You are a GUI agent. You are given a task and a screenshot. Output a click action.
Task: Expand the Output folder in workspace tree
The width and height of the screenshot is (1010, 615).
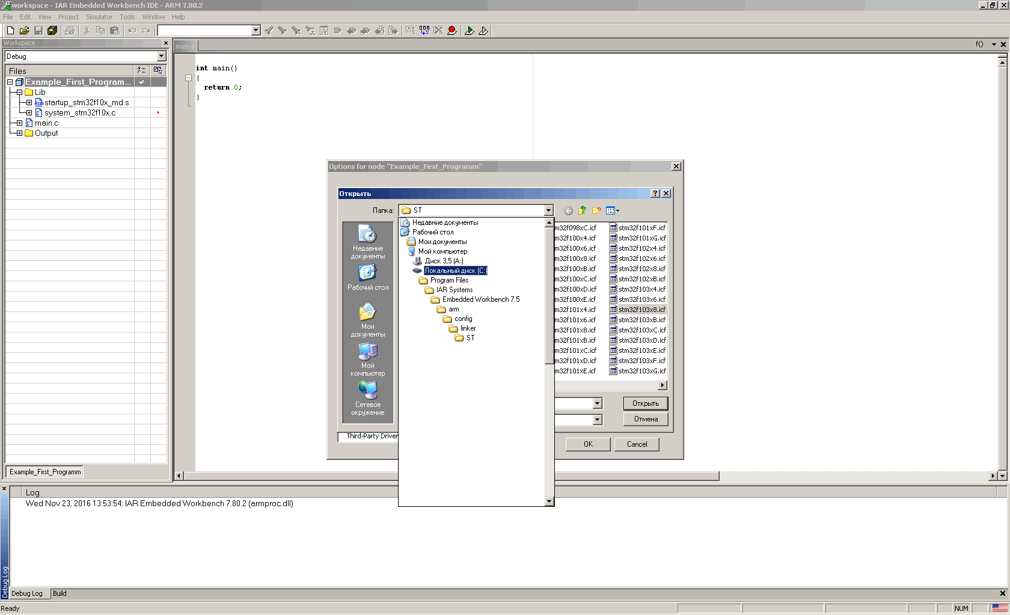pyautogui.click(x=19, y=133)
